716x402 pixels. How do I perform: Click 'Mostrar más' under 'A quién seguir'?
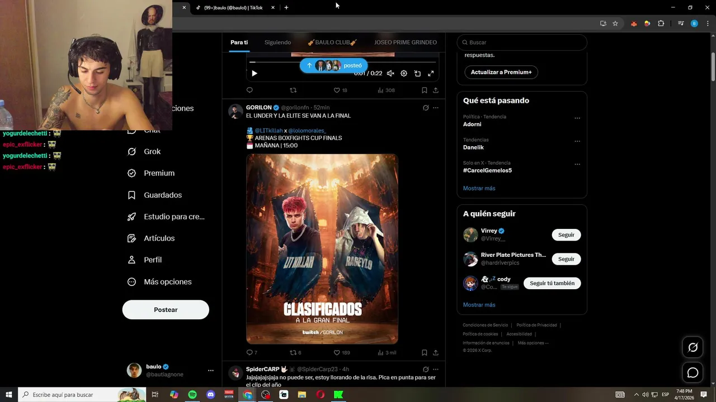click(x=479, y=305)
